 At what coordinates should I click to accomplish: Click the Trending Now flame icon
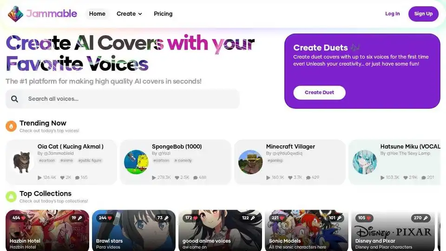[11, 126]
